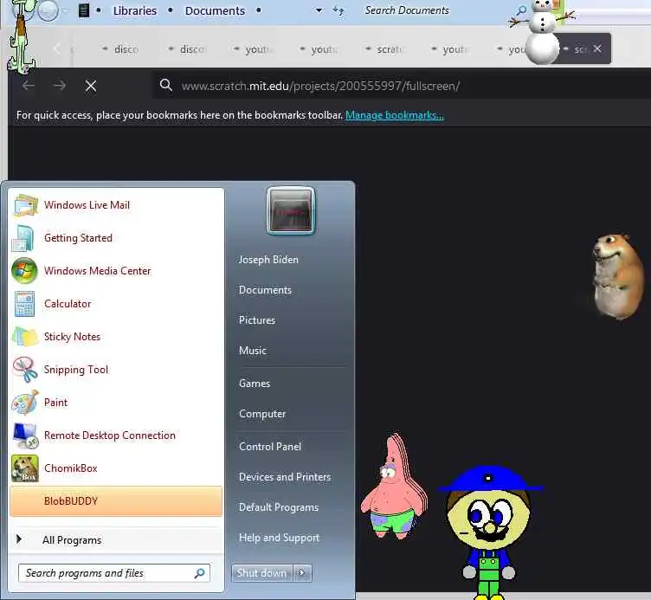Open Documents from Start menu right pane

coord(265,290)
